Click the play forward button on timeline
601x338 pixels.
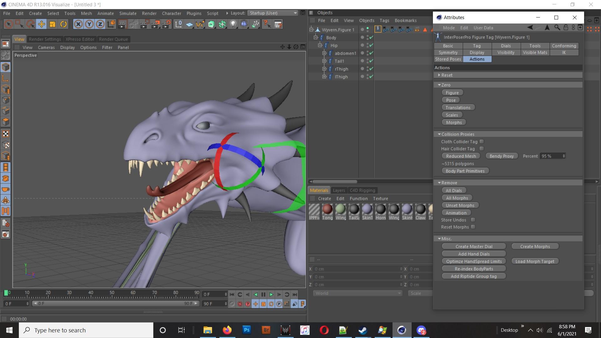[x=271, y=294]
